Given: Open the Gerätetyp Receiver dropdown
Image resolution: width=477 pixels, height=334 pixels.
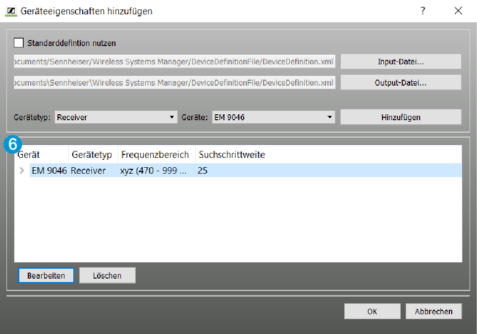Looking at the screenshot, I should point(115,117).
